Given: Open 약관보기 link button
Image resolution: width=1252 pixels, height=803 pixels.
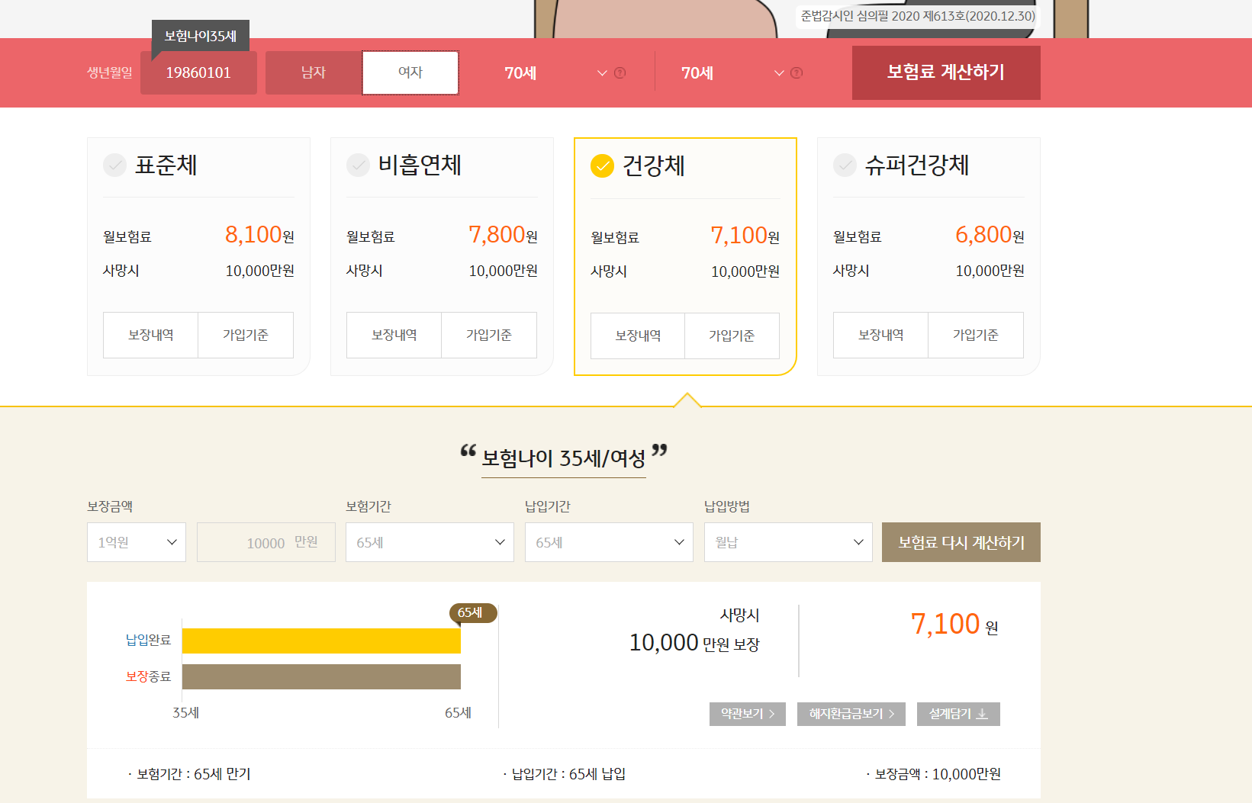Looking at the screenshot, I should [748, 714].
